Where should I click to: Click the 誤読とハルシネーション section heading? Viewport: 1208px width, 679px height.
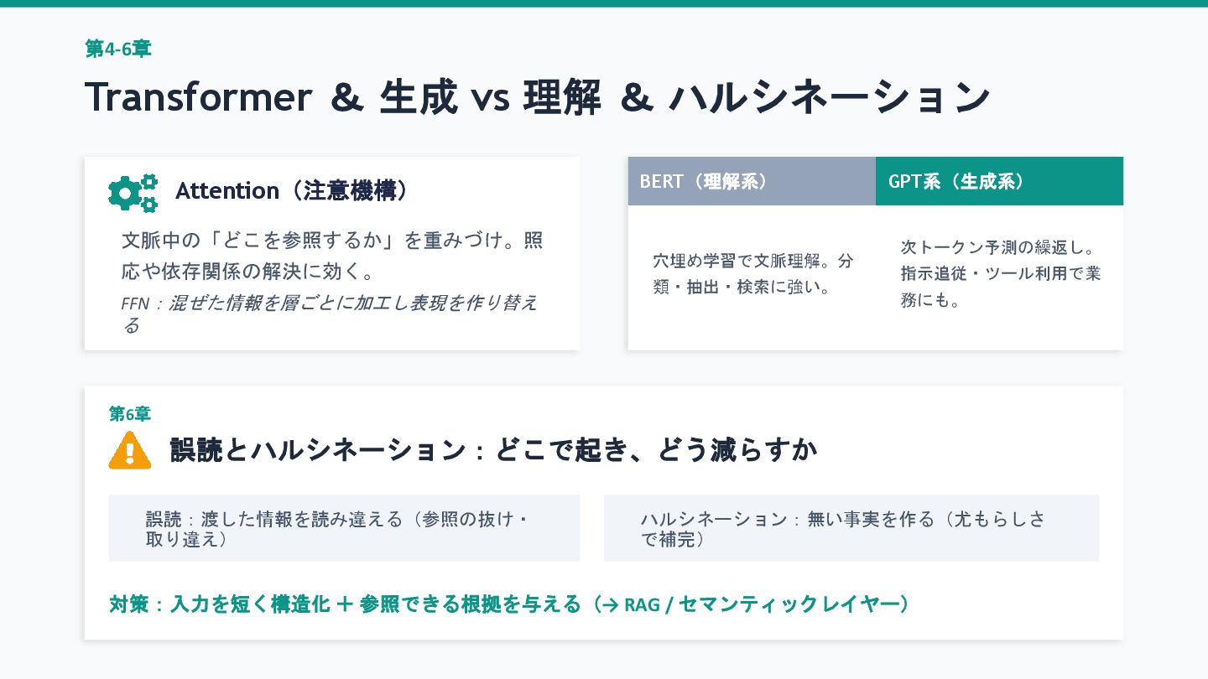pos(493,450)
